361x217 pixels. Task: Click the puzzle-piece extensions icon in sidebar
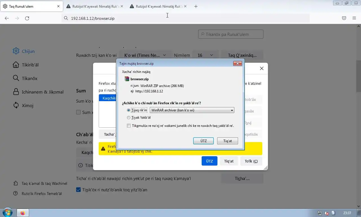click(16, 183)
